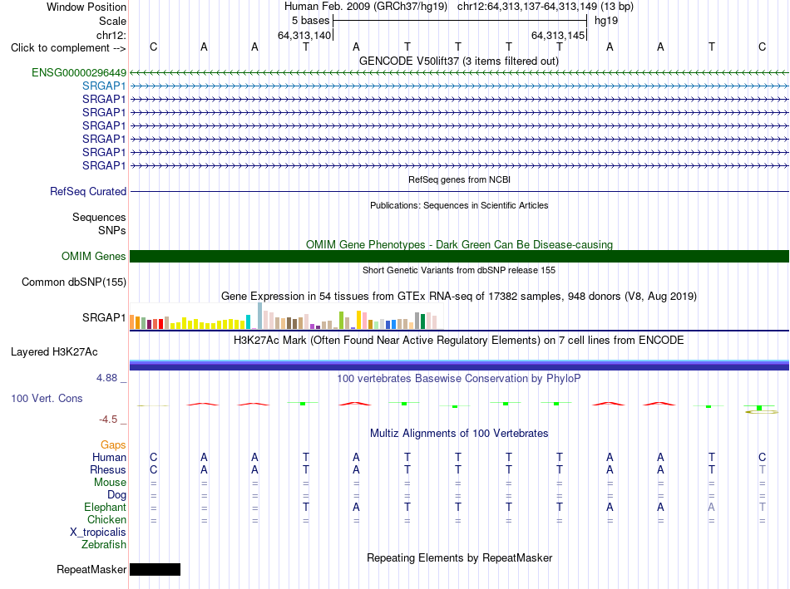Click the 'chr12:64,313,137-64,313,149 (13 bp)' range text
The image size is (790, 589).
546,7
